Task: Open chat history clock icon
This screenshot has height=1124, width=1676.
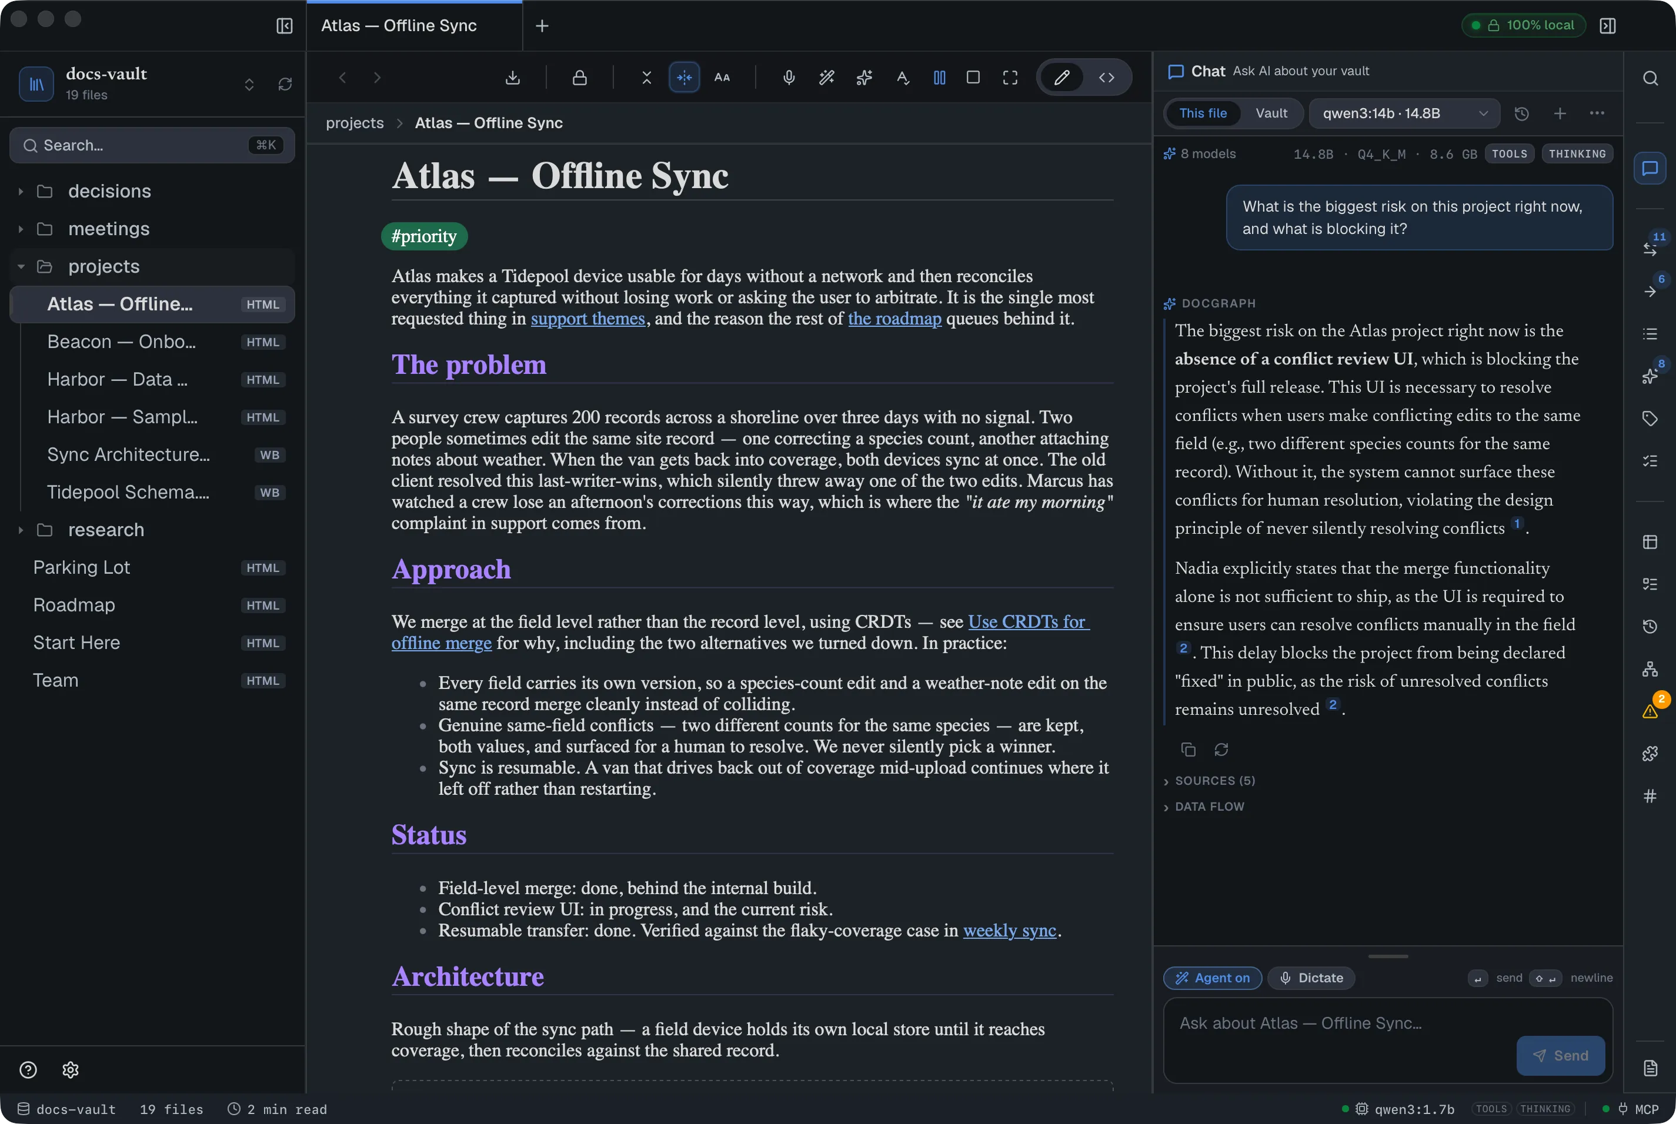Action: [1522, 113]
